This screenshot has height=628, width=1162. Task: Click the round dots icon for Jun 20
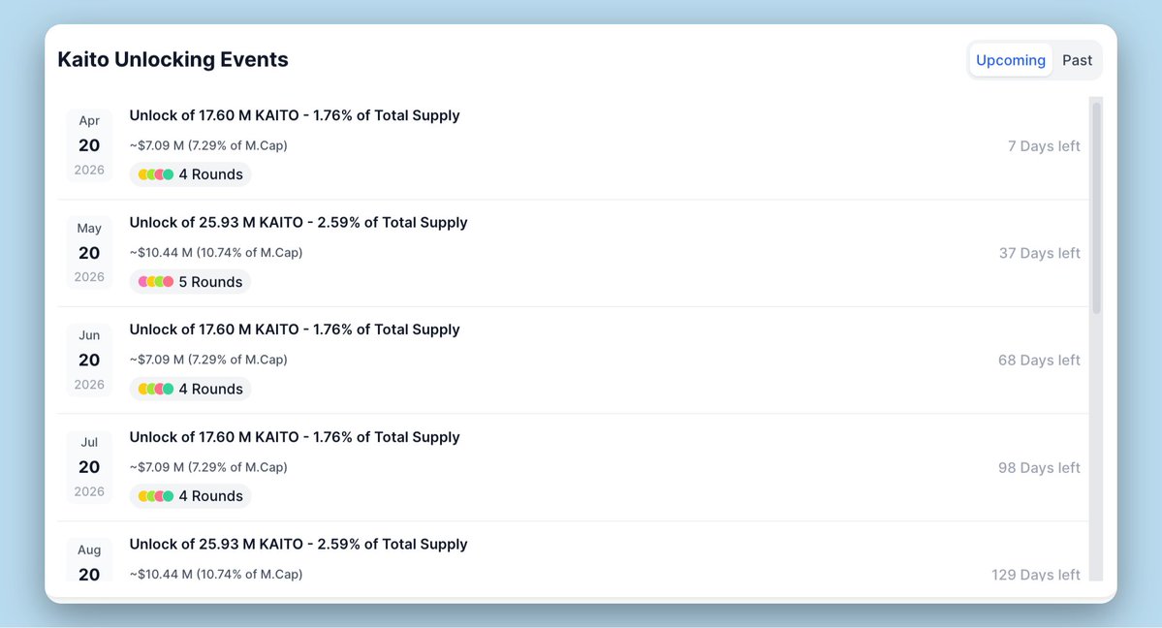pyautogui.click(x=156, y=389)
